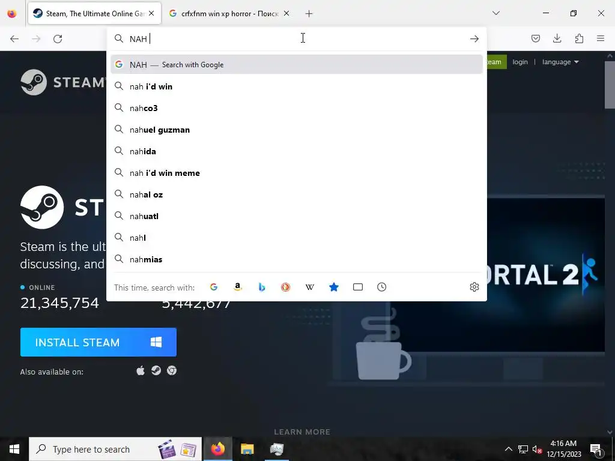Open the Firefox extensions icon
The image size is (615, 461).
click(579, 38)
